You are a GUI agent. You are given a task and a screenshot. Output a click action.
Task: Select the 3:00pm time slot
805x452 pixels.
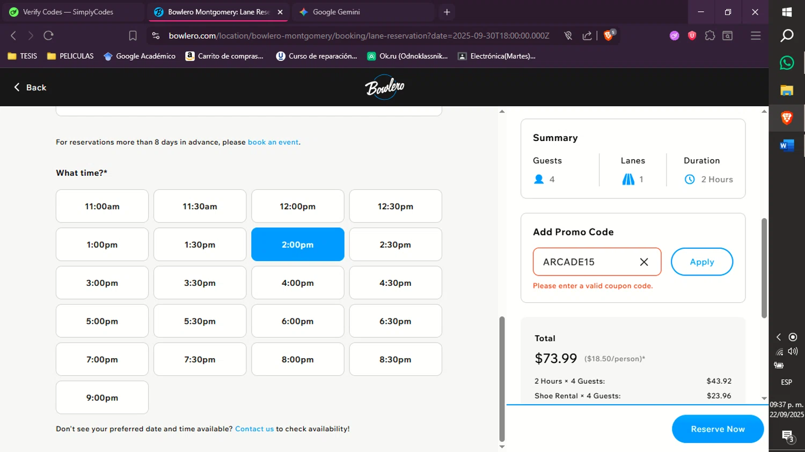(x=102, y=283)
